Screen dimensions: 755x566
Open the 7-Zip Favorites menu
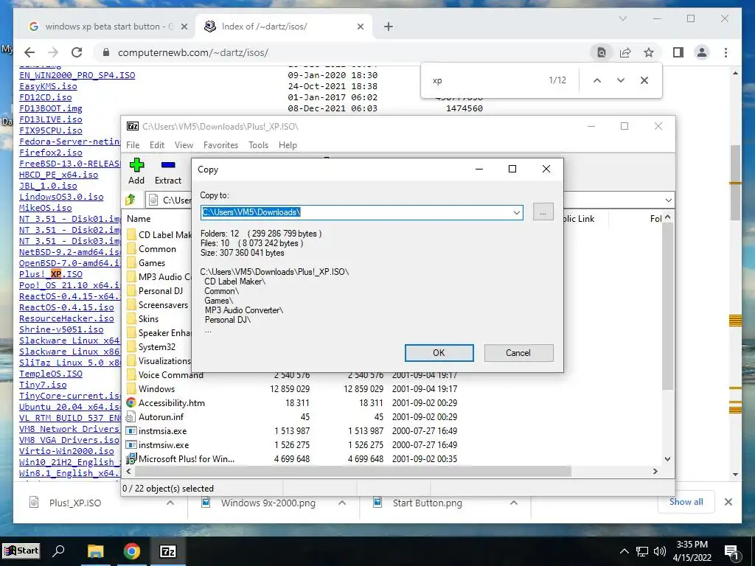220,145
